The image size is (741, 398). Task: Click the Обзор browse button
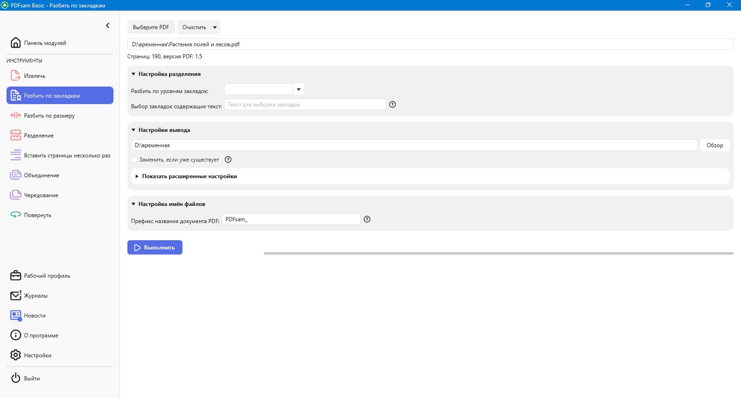715,145
